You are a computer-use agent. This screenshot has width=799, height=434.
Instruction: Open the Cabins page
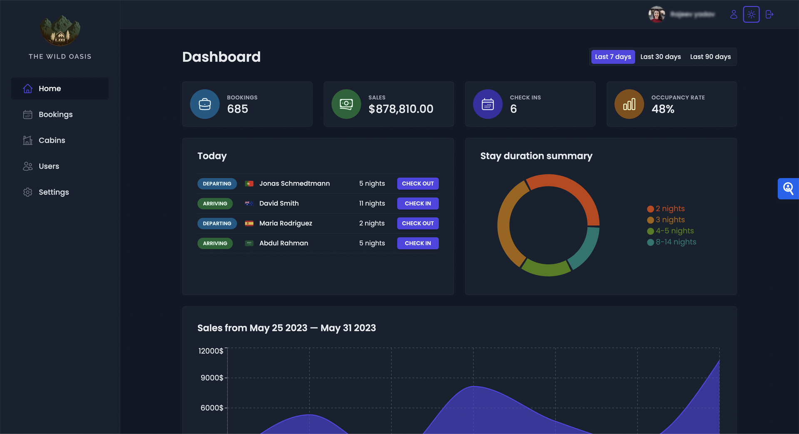60,140
